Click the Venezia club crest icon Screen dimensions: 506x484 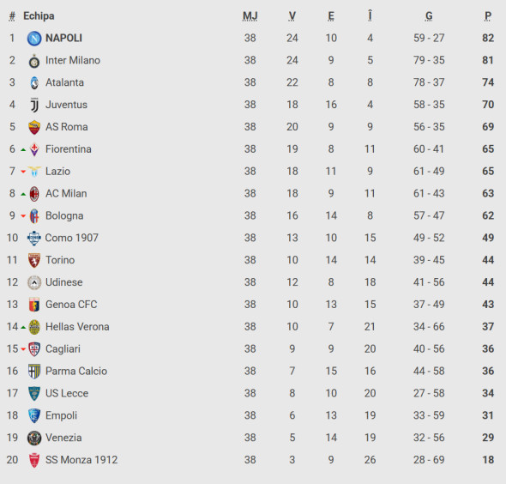click(34, 439)
